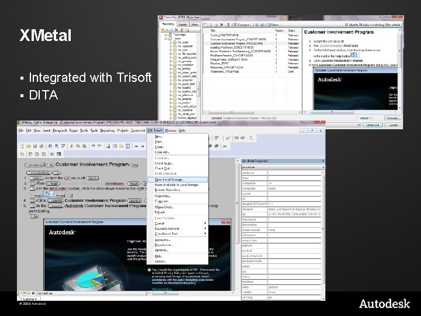Select Customer Involvement Program_PROCEDURE row

click(x=252, y=43)
